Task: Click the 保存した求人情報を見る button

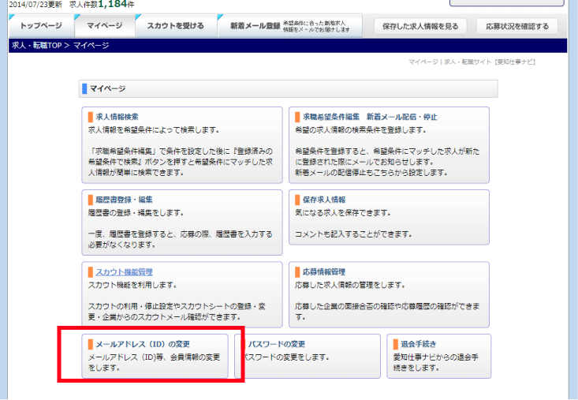Action: tap(420, 27)
